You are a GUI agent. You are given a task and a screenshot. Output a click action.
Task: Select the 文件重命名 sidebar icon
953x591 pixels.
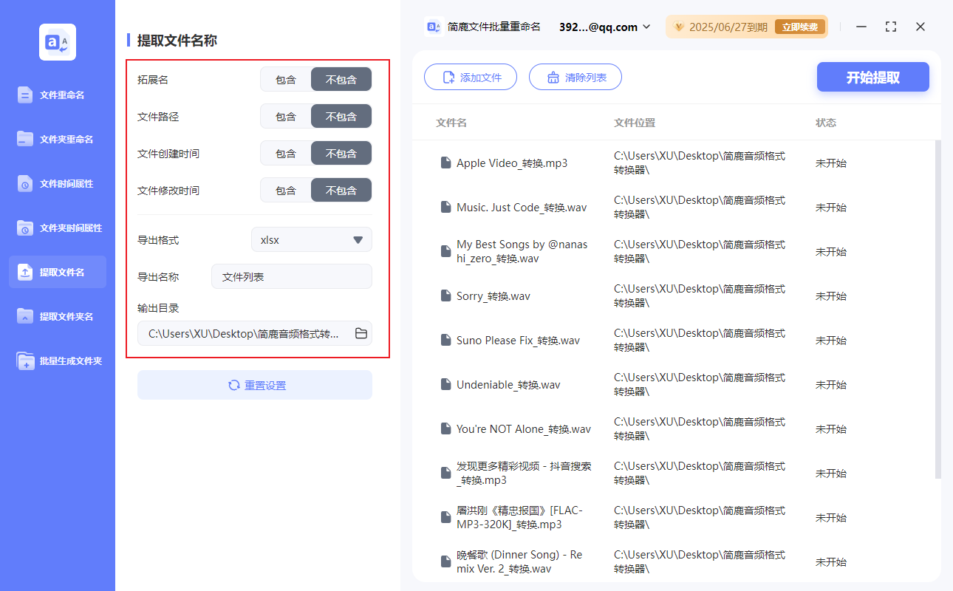pos(57,95)
